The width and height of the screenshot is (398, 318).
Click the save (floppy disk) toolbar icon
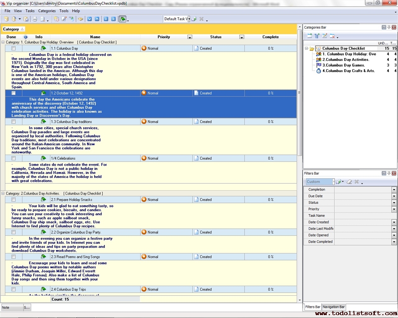click(x=26, y=19)
